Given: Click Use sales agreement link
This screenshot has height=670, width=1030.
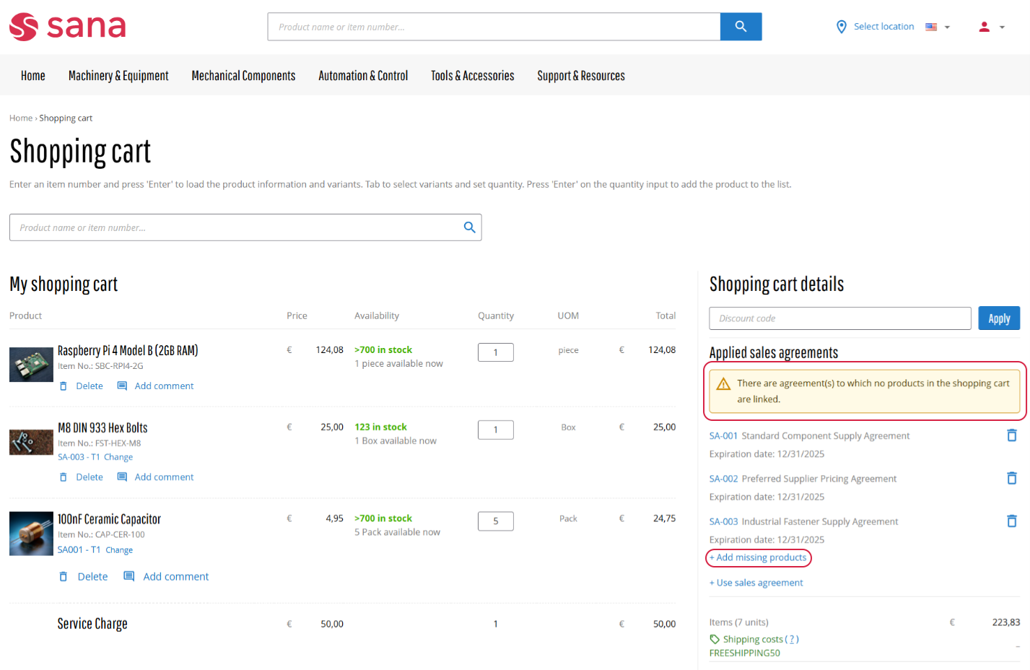Looking at the screenshot, I should tap(756, 583).
